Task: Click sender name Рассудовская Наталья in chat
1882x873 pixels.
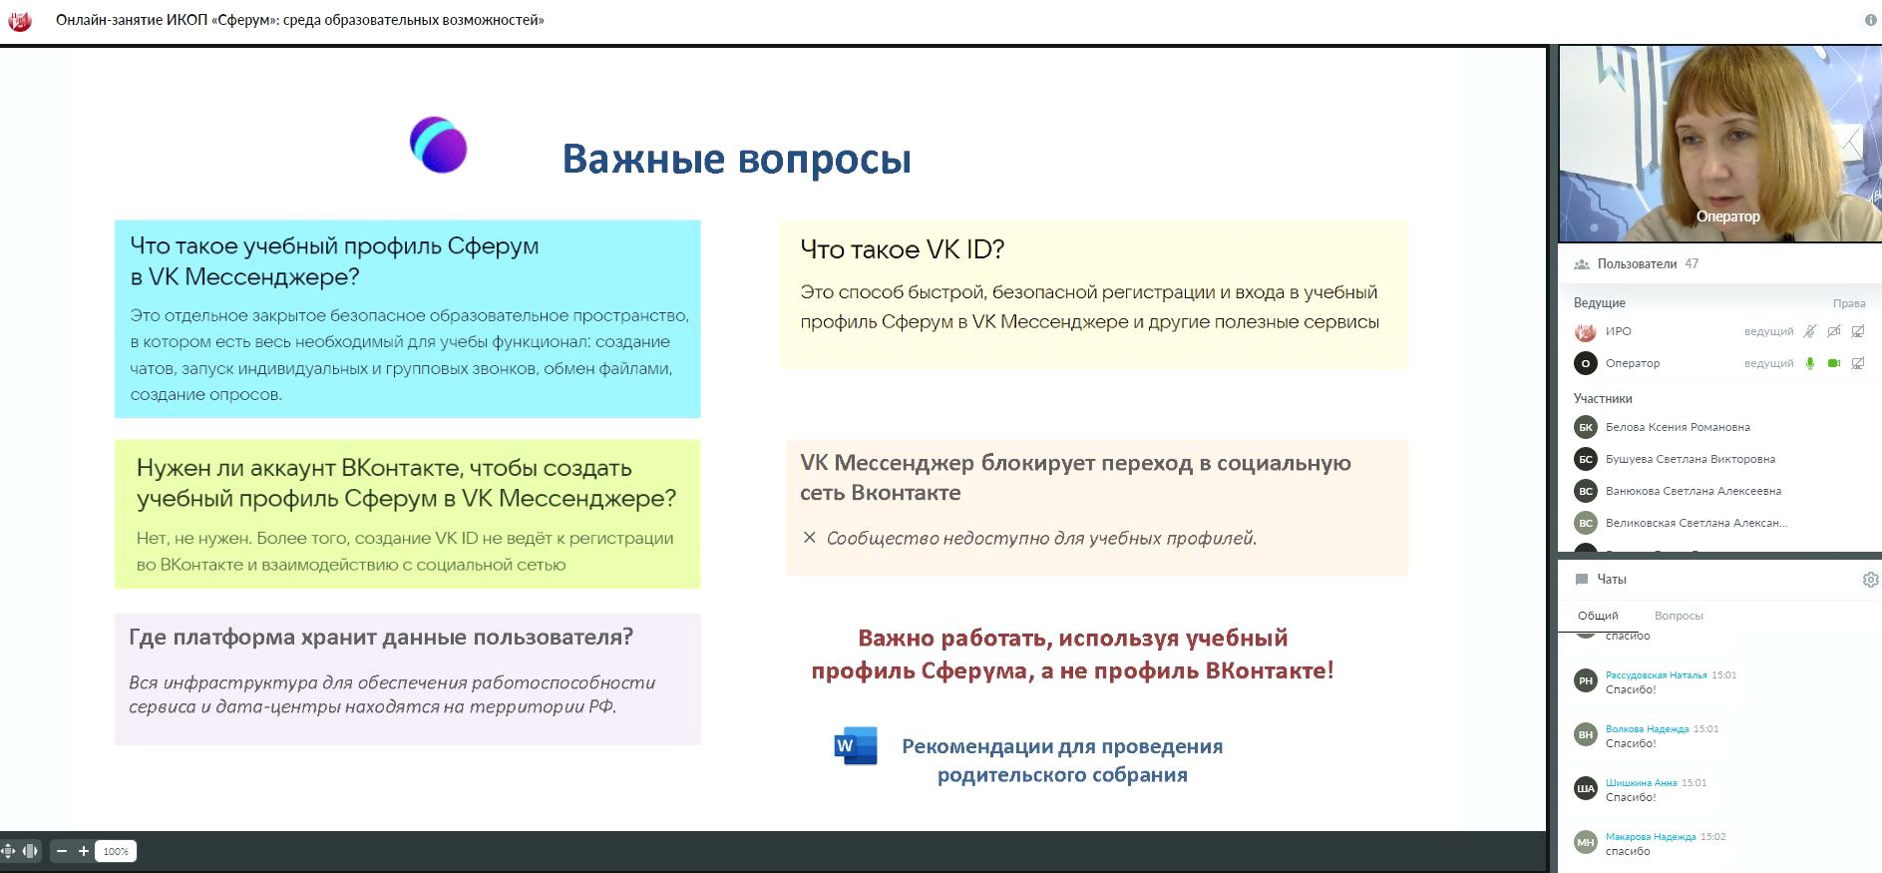Action: tap(1656, 675)
